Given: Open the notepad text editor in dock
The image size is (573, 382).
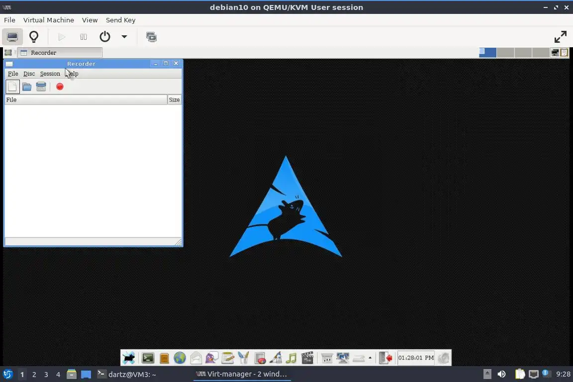Looking at the screenshot, I should pos(228,358).
